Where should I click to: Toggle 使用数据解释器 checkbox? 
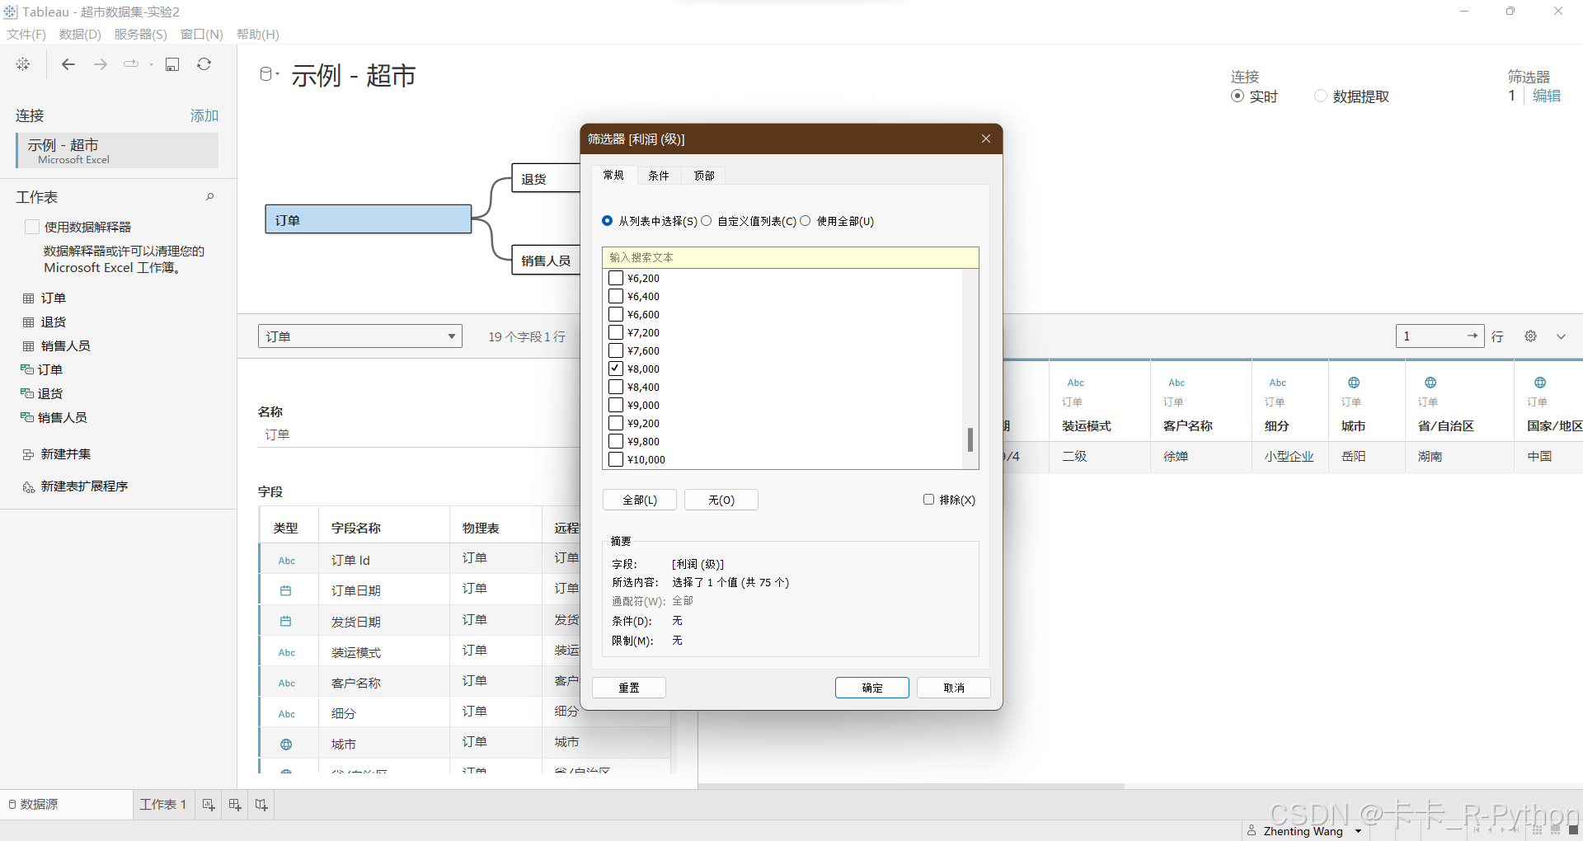click(32, 227)
